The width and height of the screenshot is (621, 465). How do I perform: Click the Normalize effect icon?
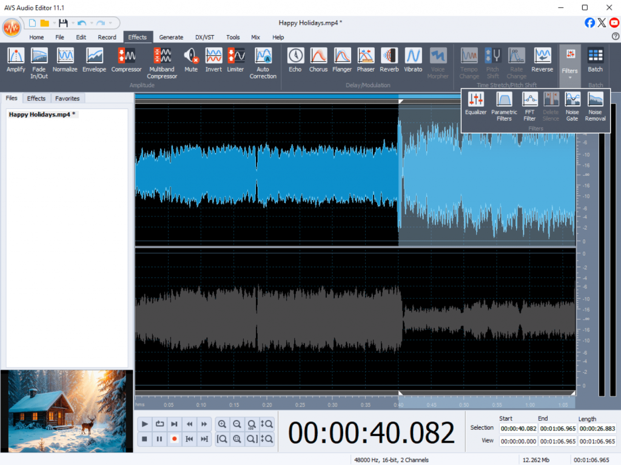click(65, 60)
